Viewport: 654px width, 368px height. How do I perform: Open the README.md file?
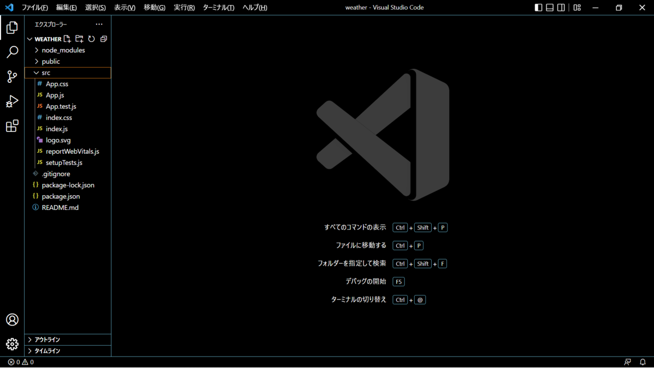[68, 208]
